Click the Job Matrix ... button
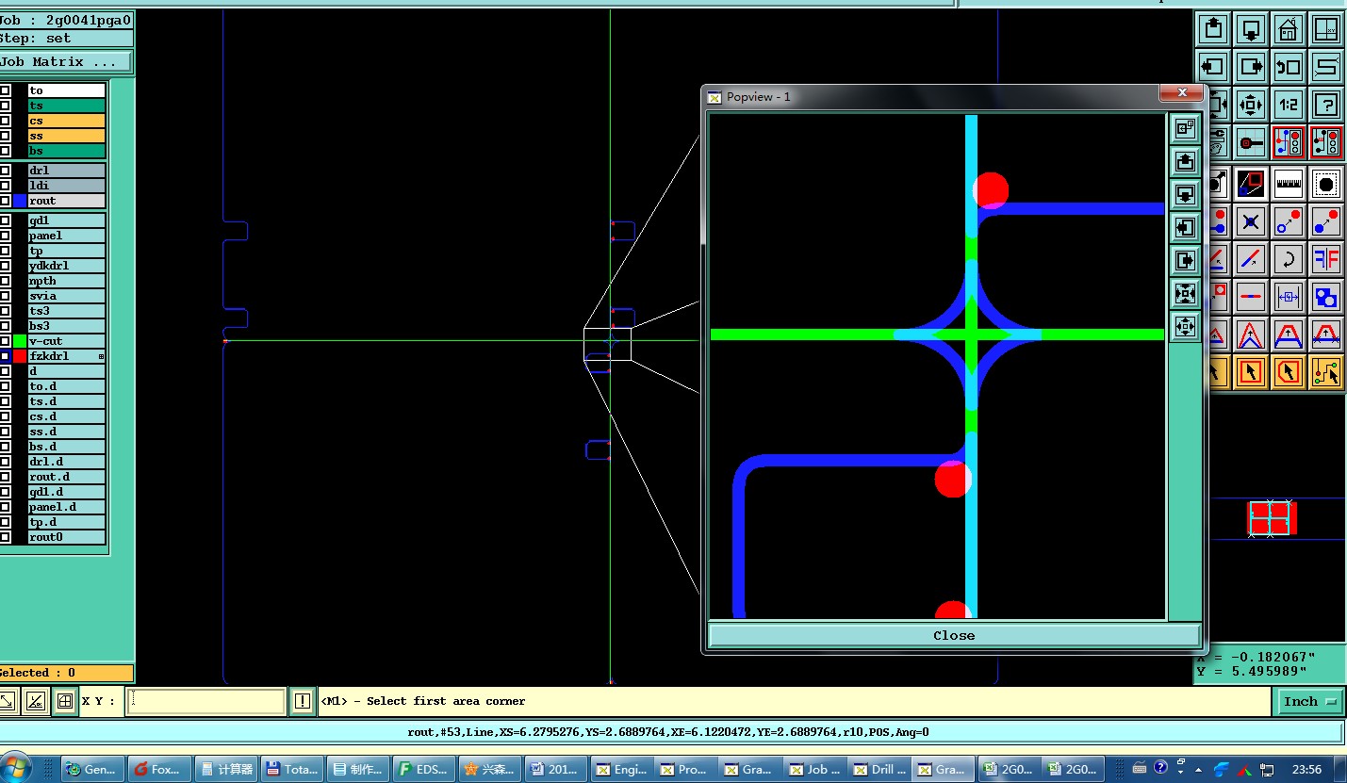This screenshot has width=1347, height=783. (x=65, y=62)
